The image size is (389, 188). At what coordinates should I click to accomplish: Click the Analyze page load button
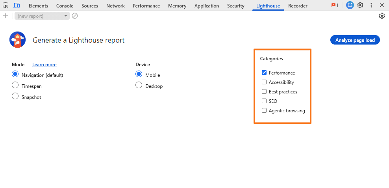point(355,40)
